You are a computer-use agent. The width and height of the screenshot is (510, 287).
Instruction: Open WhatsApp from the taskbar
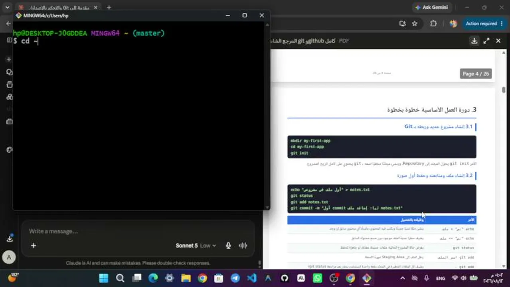[x=317, y=278]
